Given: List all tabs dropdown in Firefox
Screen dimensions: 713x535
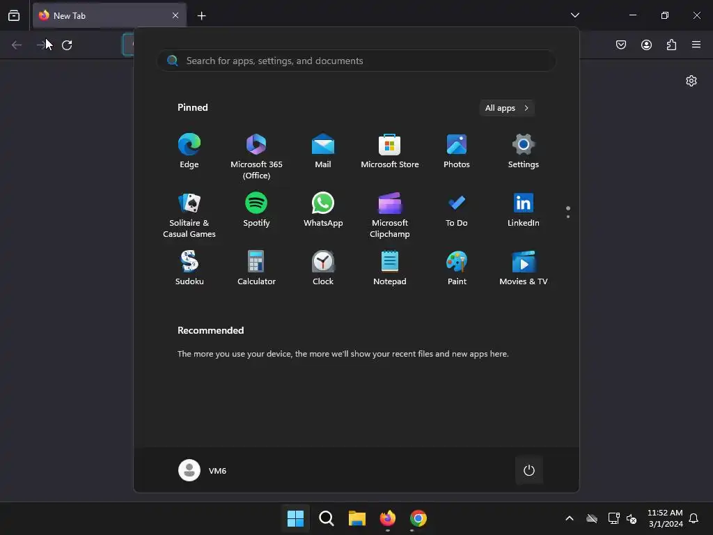Looking at the screenshot, I should pyautogui.click(x=574, y=15).
